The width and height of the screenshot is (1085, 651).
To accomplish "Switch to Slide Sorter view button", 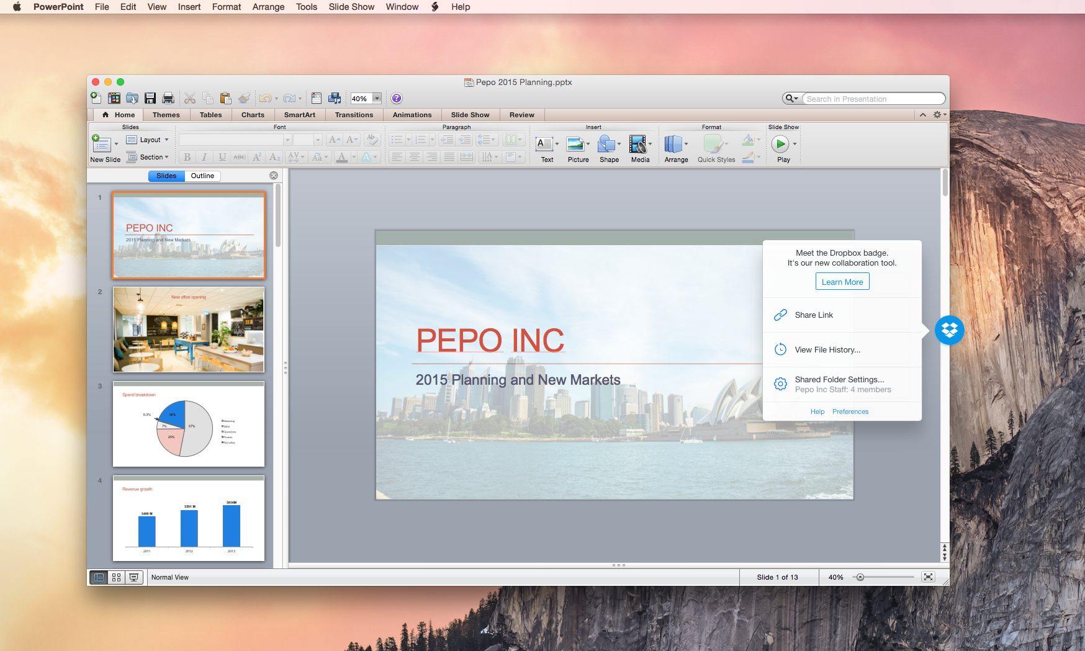I will point(116,577).
